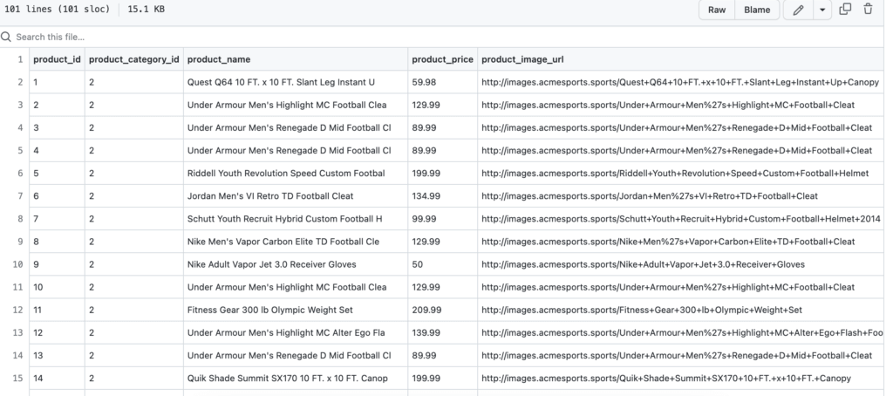Select the product_id column header

pyautogui.click(x=55, y=59)
